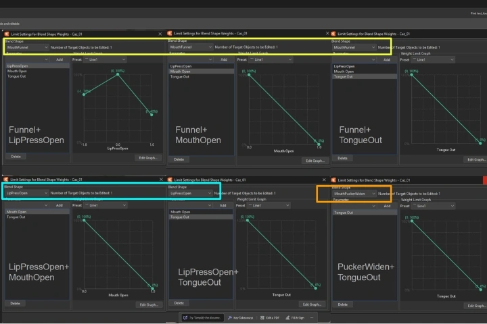The width and height of the screenshot is (487, 324).
Task: Select Tongue Out in LipPressOpen+MouthOpen window list
Action: (x=37, y=217)
